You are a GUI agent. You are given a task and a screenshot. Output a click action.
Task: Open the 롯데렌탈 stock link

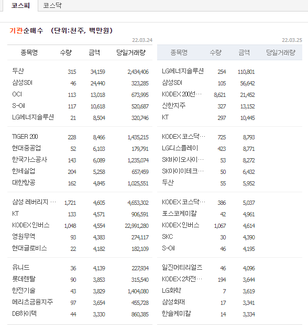pos(24,279)
